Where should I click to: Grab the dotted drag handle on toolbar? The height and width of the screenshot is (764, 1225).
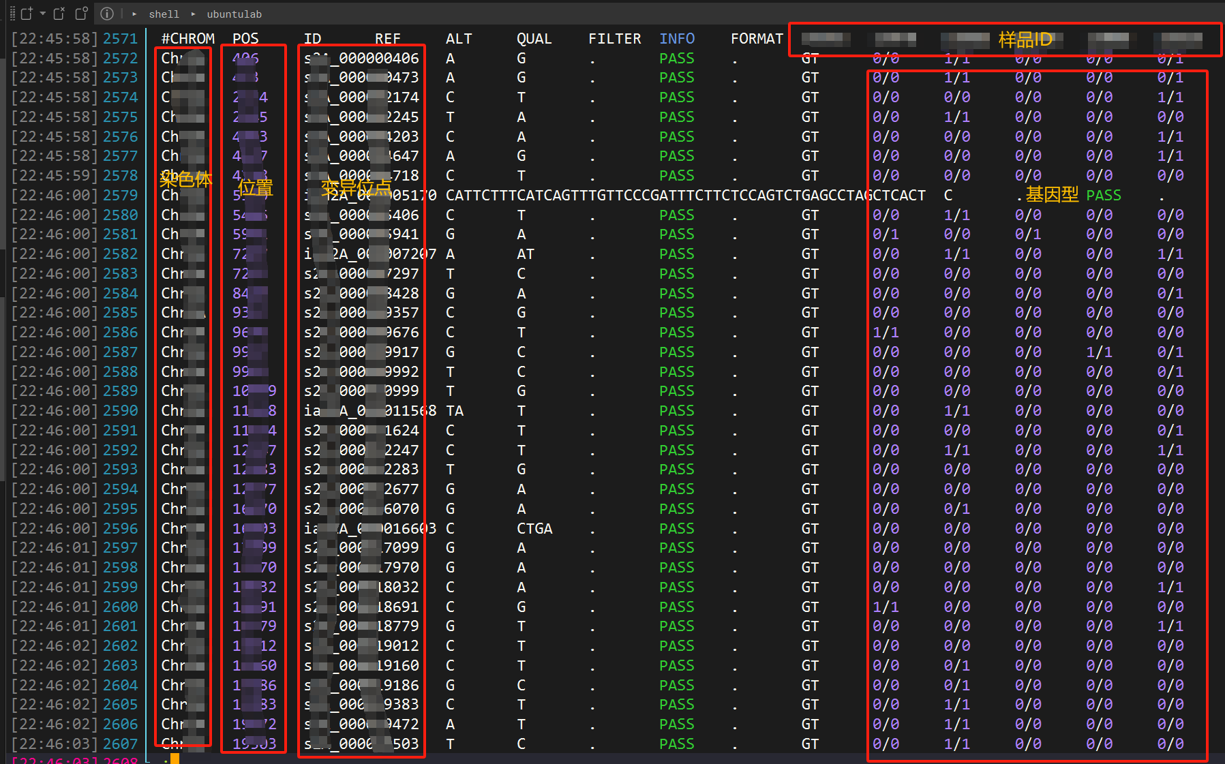coord(12,13)
